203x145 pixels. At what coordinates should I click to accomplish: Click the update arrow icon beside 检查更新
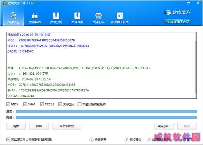click(x=91, y=140)
